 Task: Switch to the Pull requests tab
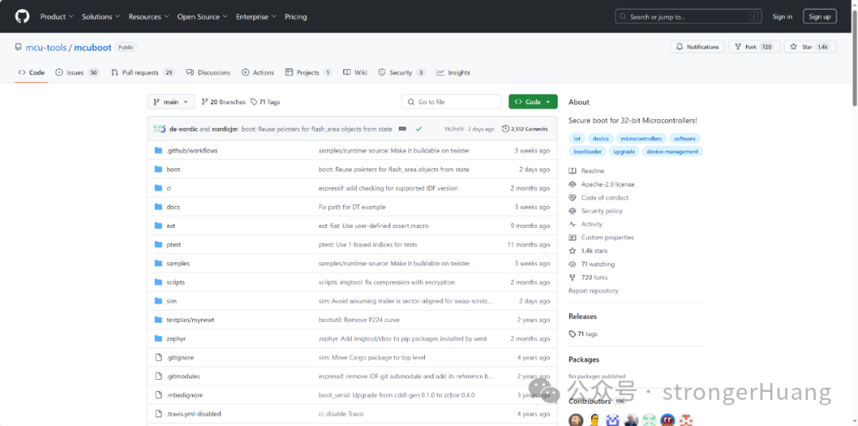143,72
